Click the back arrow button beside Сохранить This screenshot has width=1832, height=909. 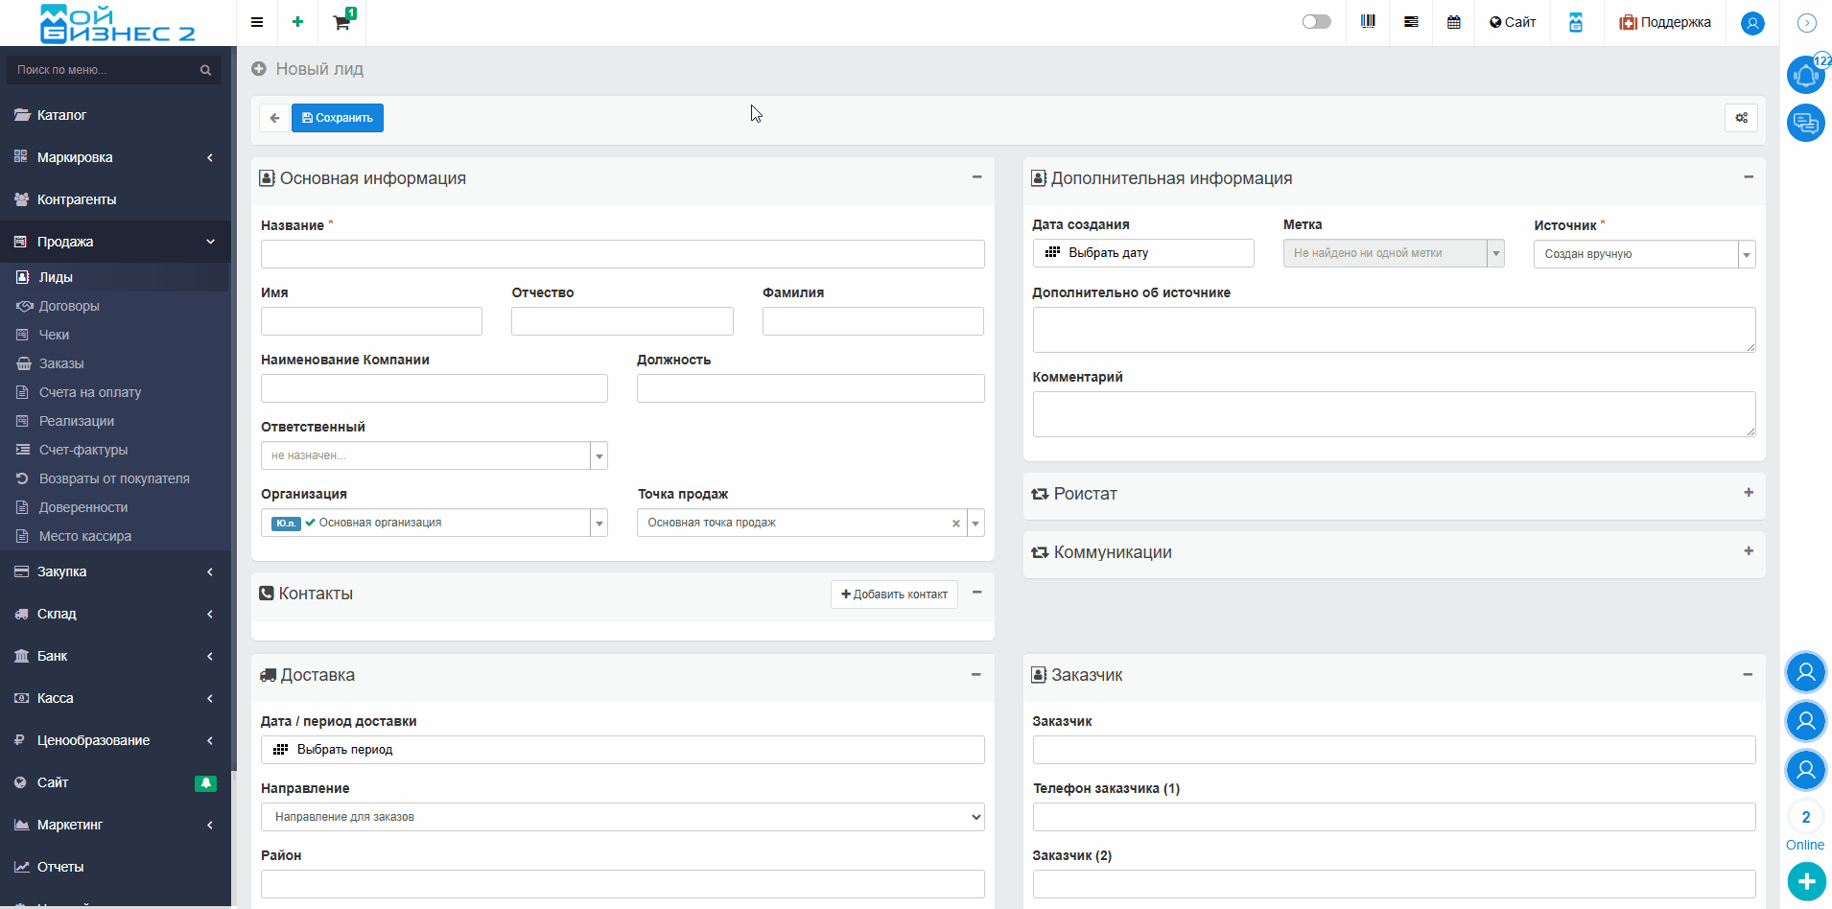(x=274, y=118)
